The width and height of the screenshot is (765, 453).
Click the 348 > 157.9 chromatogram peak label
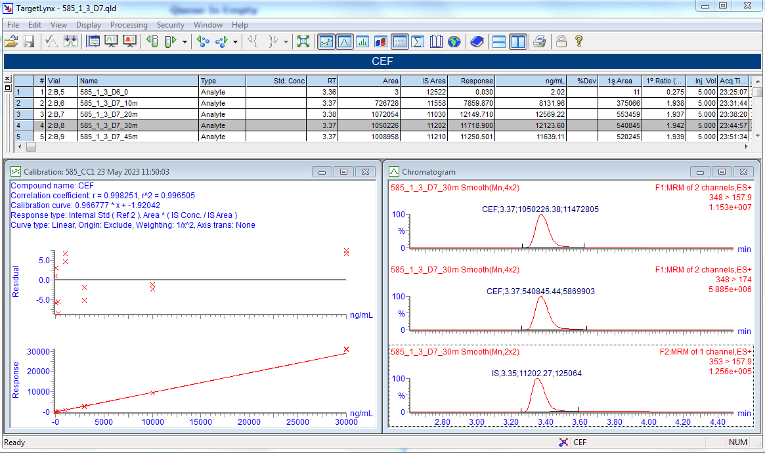click(x=540, y=209)
